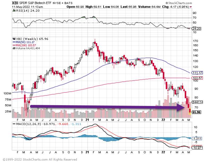The width and height of the screenshot is (218, 164).
Task: Click the 22 year label under the MACD panel
Action: click(x=163, y=152)
